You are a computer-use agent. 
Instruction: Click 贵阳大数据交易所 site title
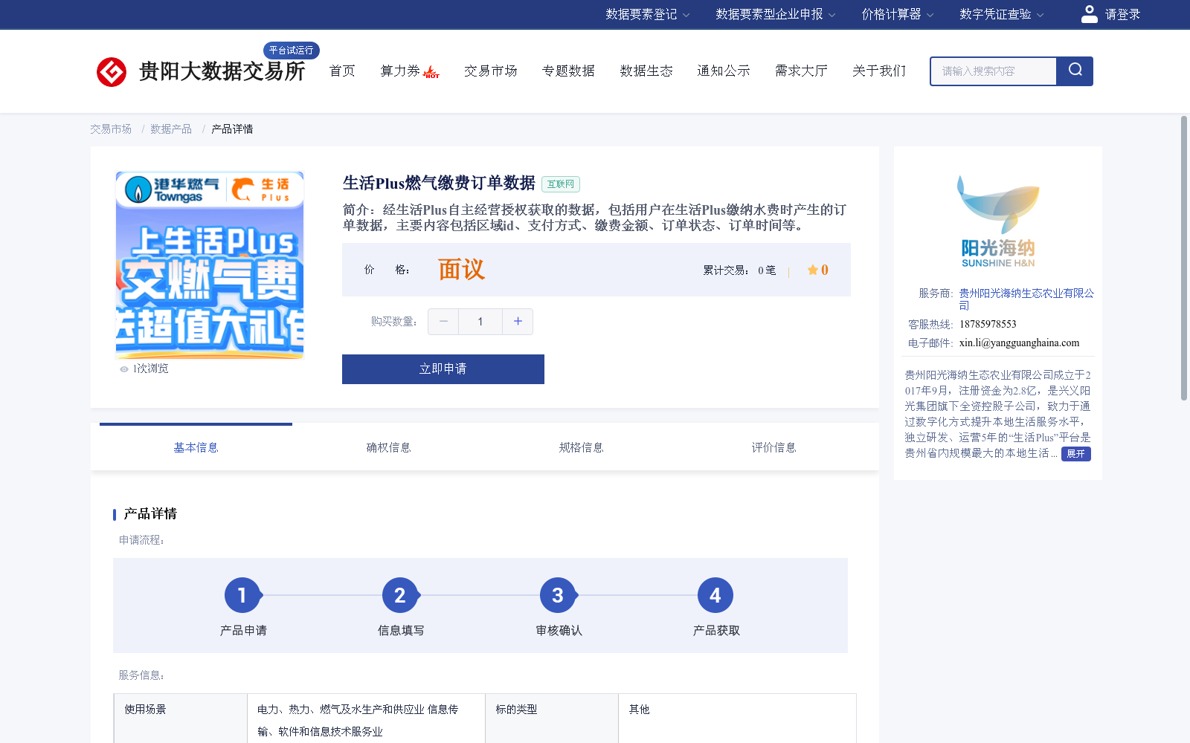(222, 72)
